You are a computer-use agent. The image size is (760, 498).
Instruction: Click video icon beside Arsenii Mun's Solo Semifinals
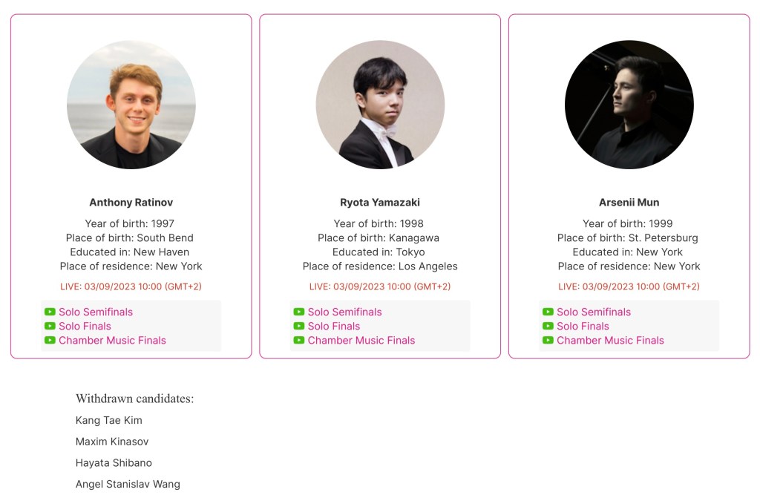point(548,312)
